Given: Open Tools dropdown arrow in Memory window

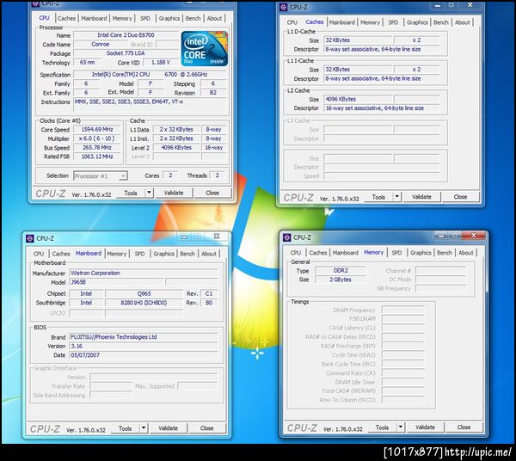Looking at the screenshot, I should [401, 427].
